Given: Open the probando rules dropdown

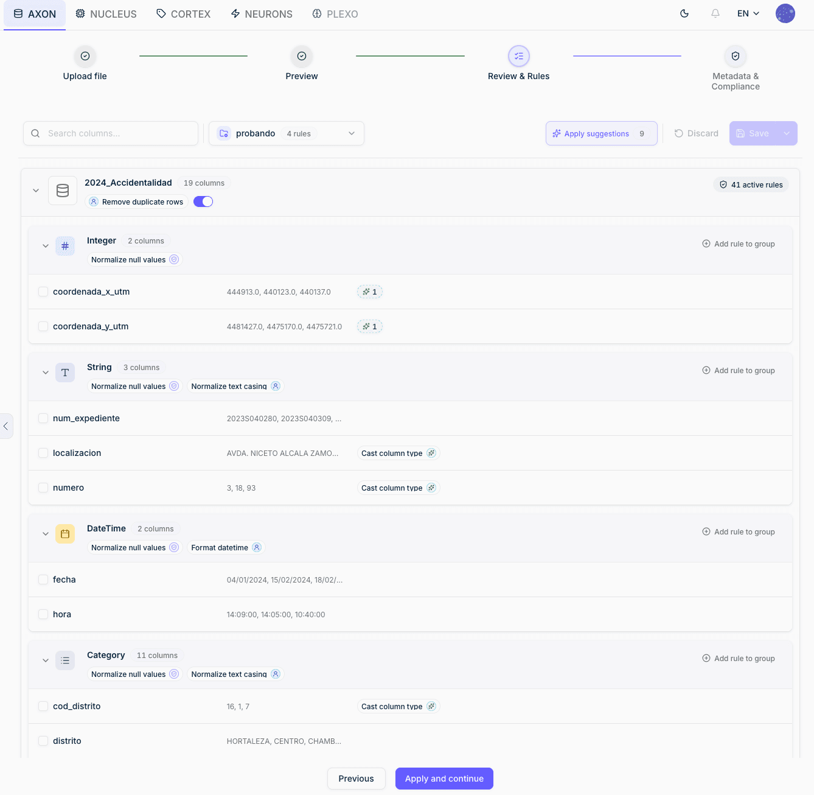Looking at the screenshot, I should (x=287, y=133).
